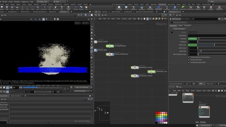Screen dimensions: 226x127
Task: Toggle the viewport lock icon in sidebar
Action: click(x=92, y=33)
